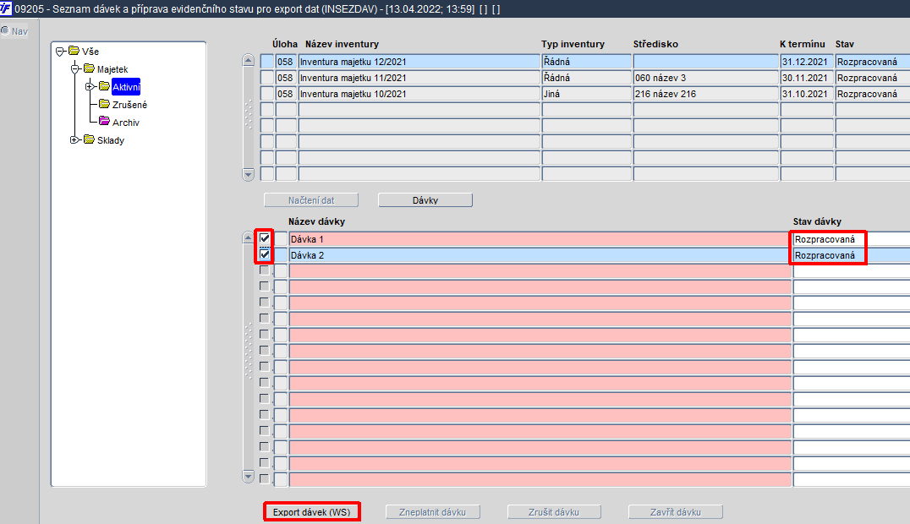The height and width of the screenshot is (524, 910).
Task: Expand the Sklady tree node
Action: coord(74,139)
